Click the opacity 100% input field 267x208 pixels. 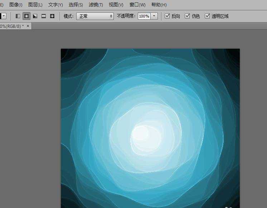[x=144, y=16]
